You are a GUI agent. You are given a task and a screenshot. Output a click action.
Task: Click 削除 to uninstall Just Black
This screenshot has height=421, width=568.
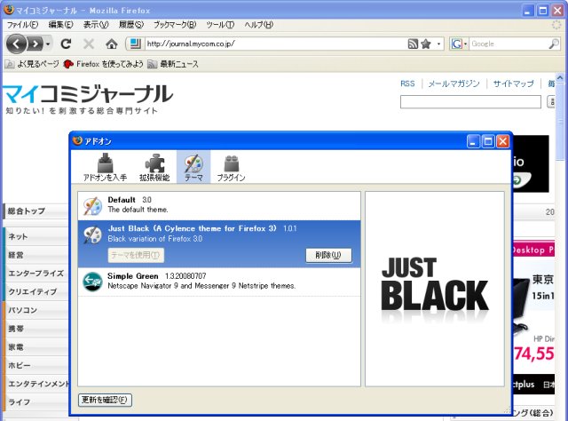tap(328, 255)
